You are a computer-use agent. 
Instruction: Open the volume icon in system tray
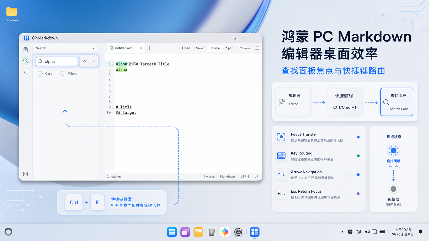pyautogui.click(x=367, y=232)
